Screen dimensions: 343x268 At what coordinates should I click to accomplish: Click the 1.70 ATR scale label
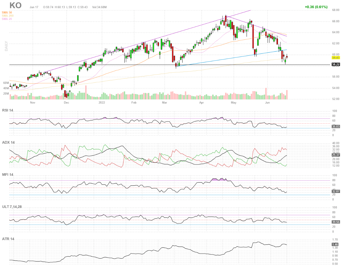coord(335,240)
